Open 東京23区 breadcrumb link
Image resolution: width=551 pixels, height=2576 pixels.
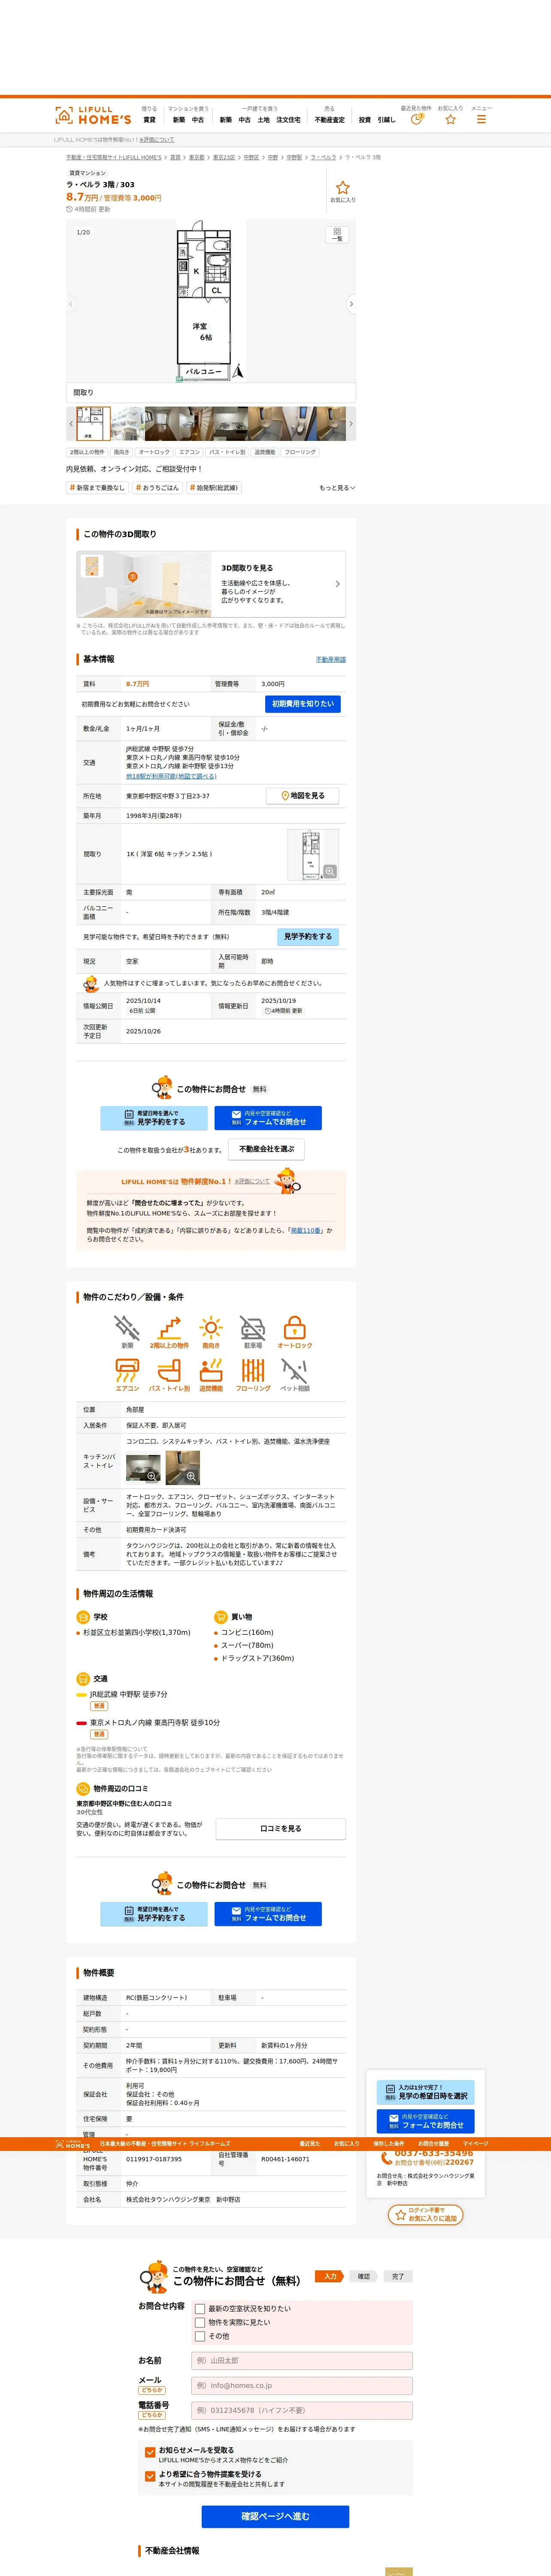pyautogui.click(x=224, y=157)
